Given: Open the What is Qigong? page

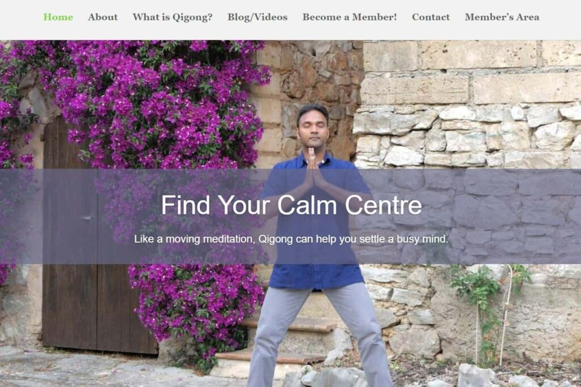Looking at the screenshot, I should tap(172, 18).
